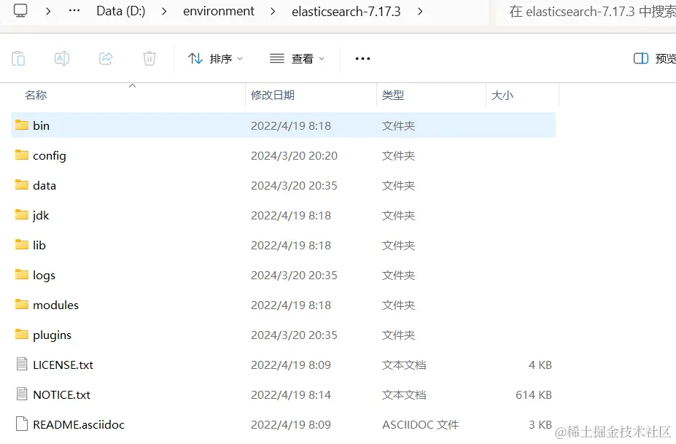Go to Data (D:) breadcrumb
This screenshot has width=676, height=444.
tap(121, 11)
